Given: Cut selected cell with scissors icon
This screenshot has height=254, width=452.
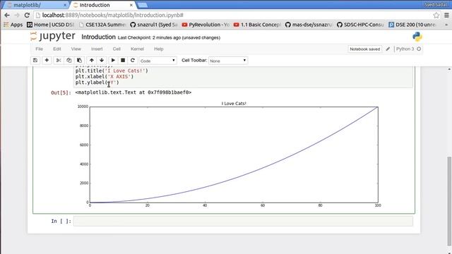Looking at the screenshot, I should [x=59, y=60].
